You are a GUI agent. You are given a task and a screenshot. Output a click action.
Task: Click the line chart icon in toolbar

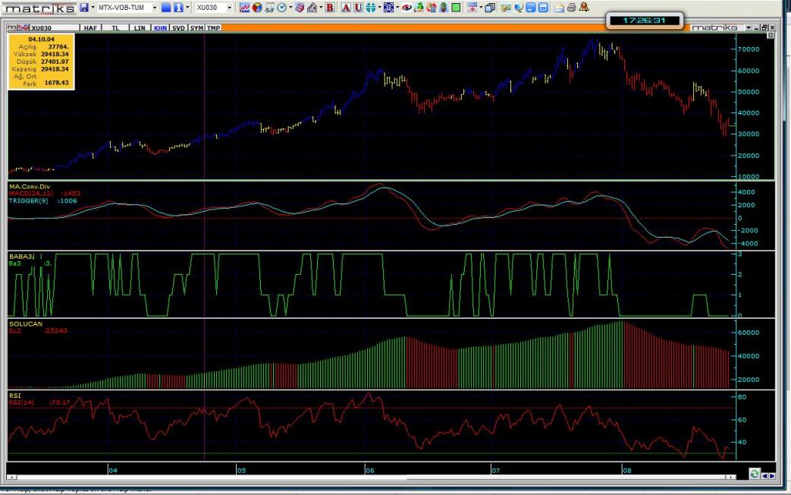click(244, 7)
